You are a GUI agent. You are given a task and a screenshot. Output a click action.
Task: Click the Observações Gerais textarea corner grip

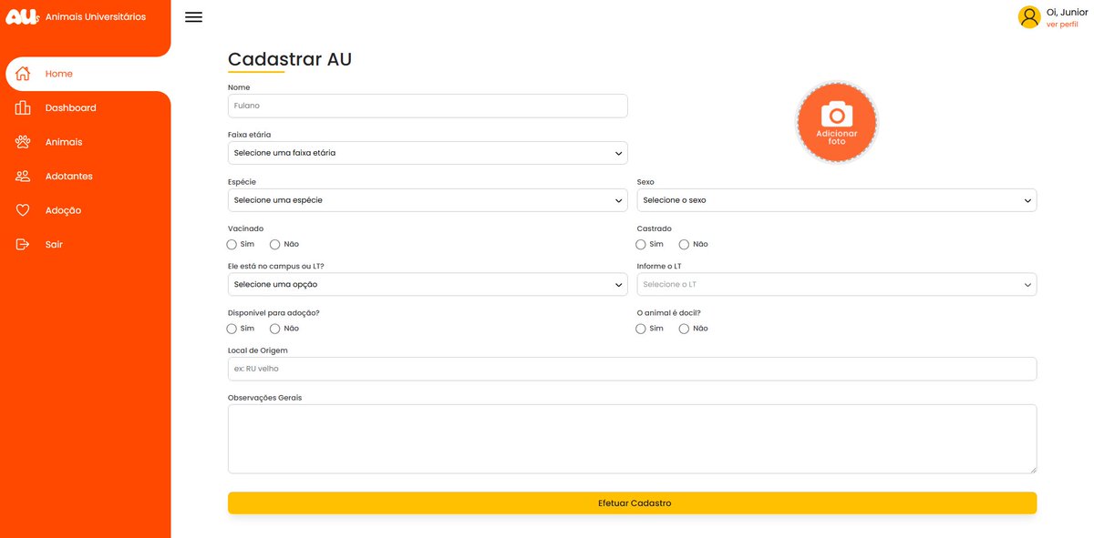click(x=1032, y=469)
